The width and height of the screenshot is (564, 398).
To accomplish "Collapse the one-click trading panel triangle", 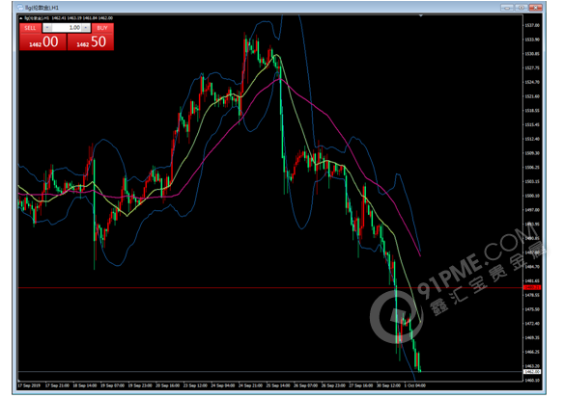I will click(x=21, y=18).
